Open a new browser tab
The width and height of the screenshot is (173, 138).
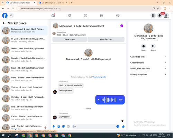pos(72,3)
